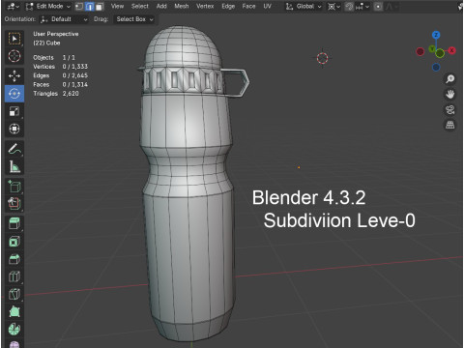Open the View menu
This screenshot has height=348, width=464.
pos(117,6)
